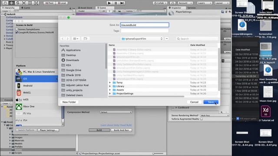Select the Move tool in Unity toolbar

[x=11, y=3]
